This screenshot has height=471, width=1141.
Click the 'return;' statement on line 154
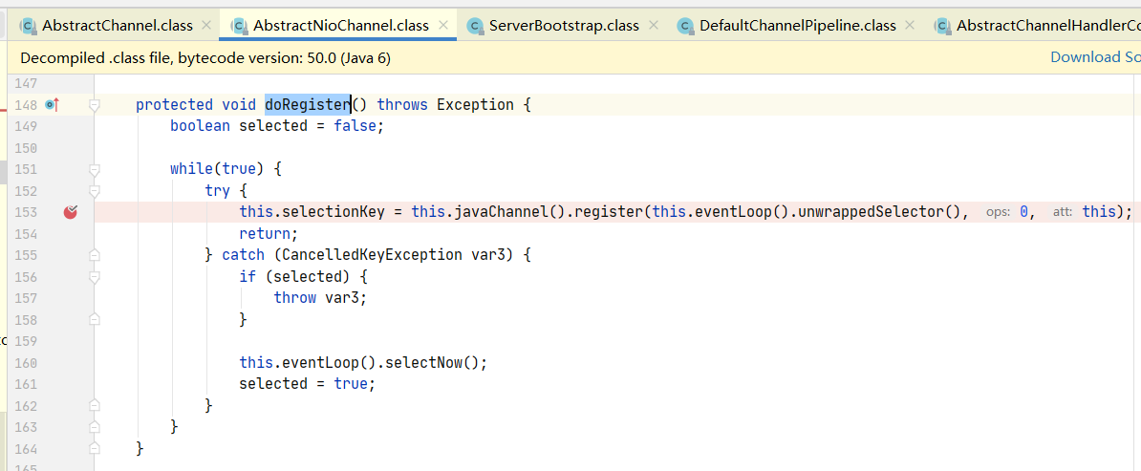coord(269,234)
